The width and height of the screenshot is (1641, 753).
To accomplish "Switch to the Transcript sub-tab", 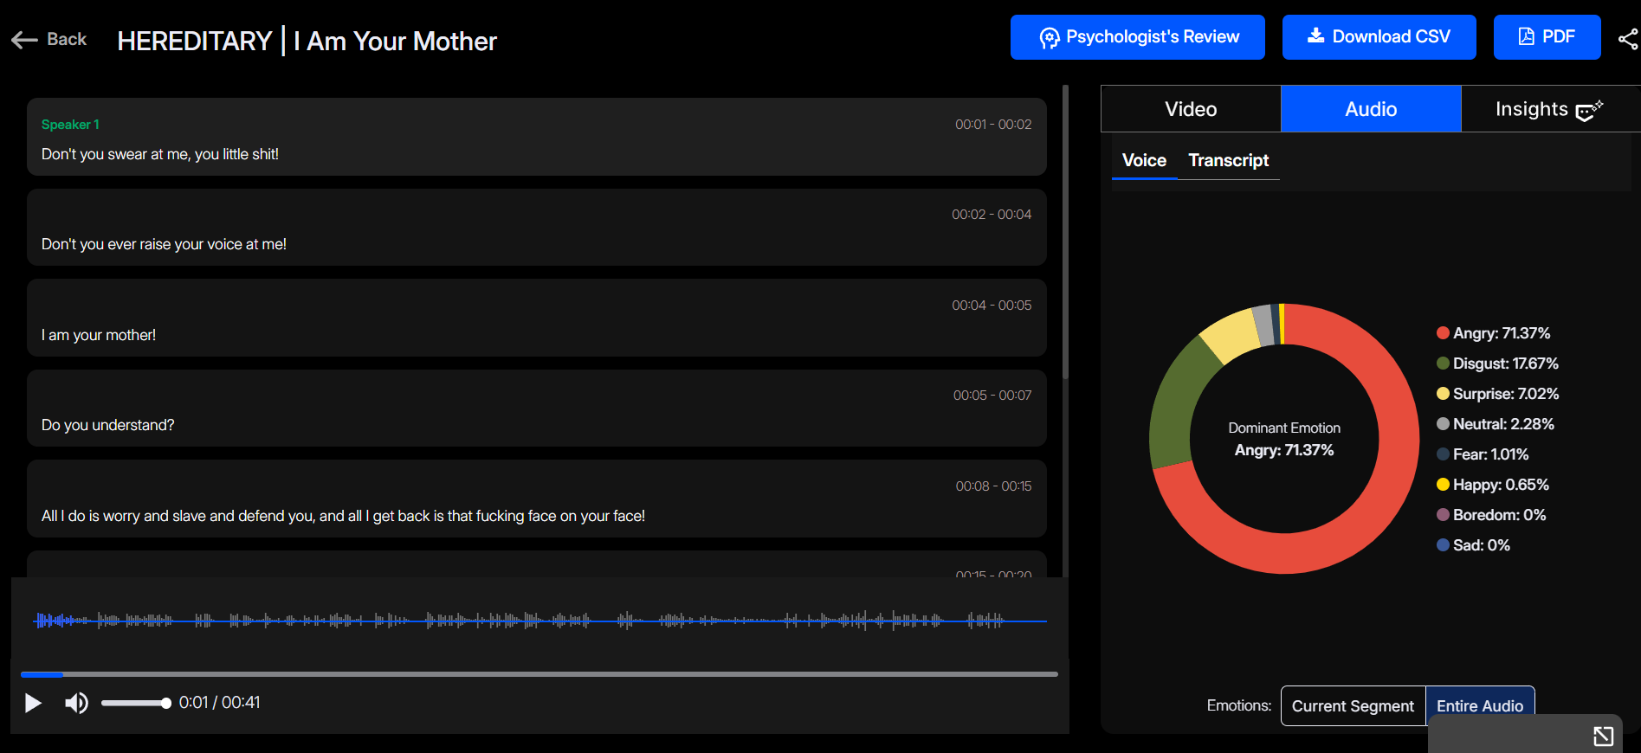I will (1228, 160).
